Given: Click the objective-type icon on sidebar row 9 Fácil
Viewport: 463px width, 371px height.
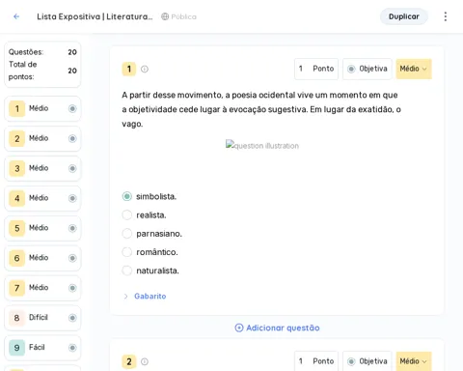Looking at the screenshot, I should point(72,348).
